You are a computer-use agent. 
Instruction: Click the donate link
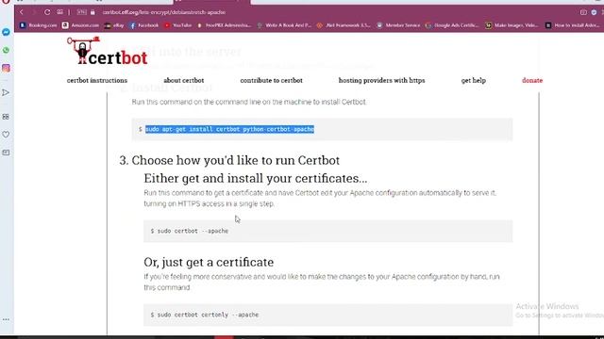tap(532, 80)
